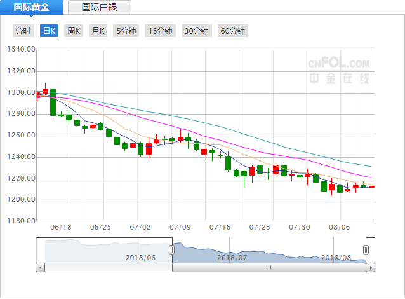The height and width of the screenshot is (299, 405).
Task: Click the scrollbar left arrow
Action: coord(40,267)
